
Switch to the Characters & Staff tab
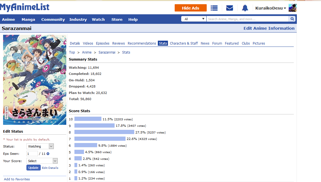pyautogui.click(x=184, y=43)
